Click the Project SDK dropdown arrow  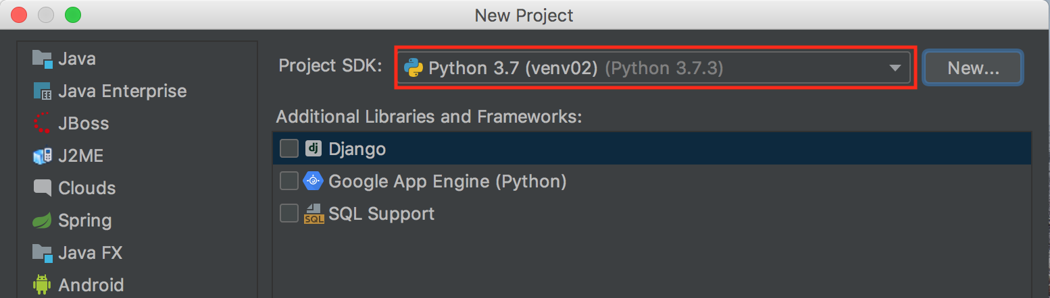coord(895,68)
